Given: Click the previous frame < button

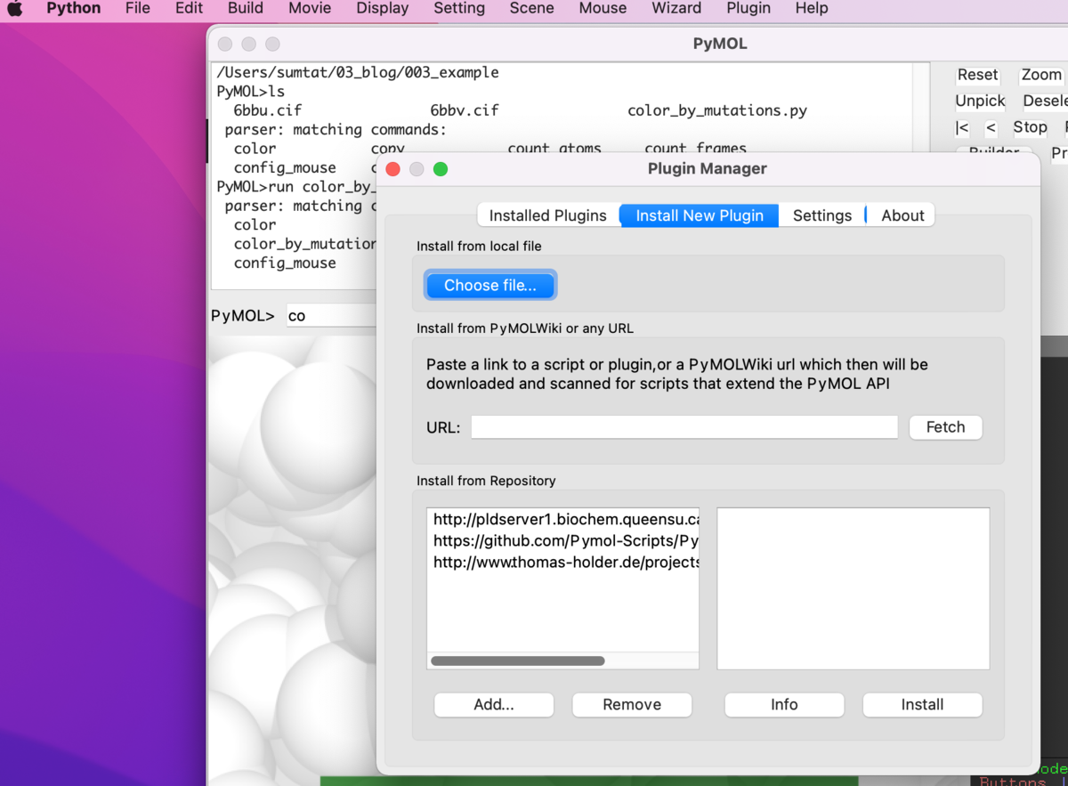Looking at the screenshot, I should (x=991, y=127).
